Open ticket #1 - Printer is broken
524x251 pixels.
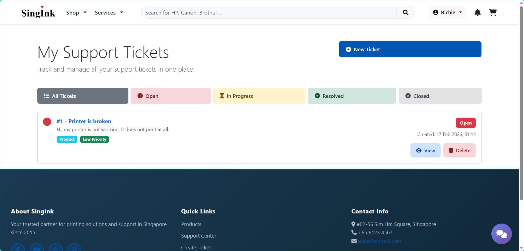(x=84, y=121)
